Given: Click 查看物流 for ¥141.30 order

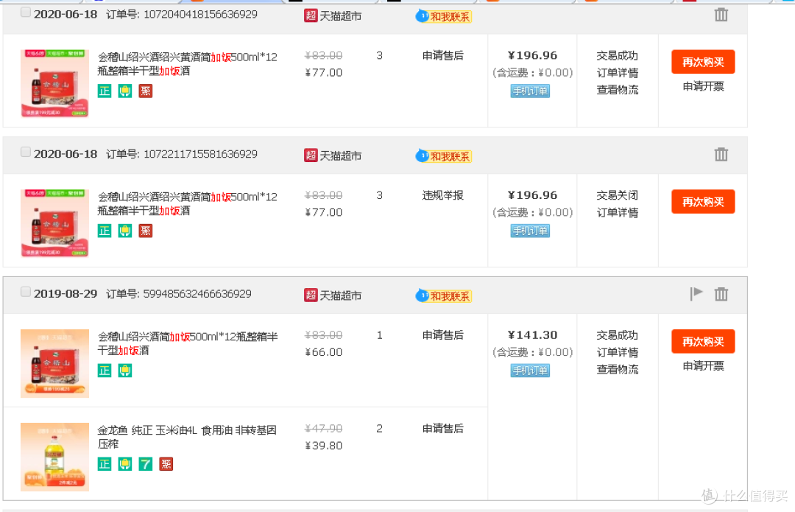Looking at the screenshot, I should pyautogui.click(x=617, y=369).
